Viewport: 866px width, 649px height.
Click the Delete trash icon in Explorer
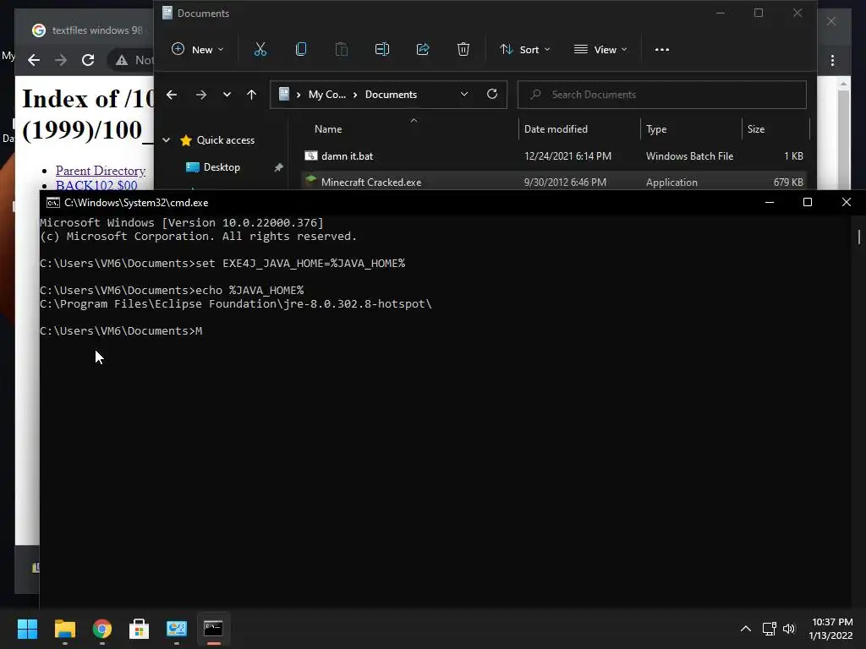(x=463, y=50)
